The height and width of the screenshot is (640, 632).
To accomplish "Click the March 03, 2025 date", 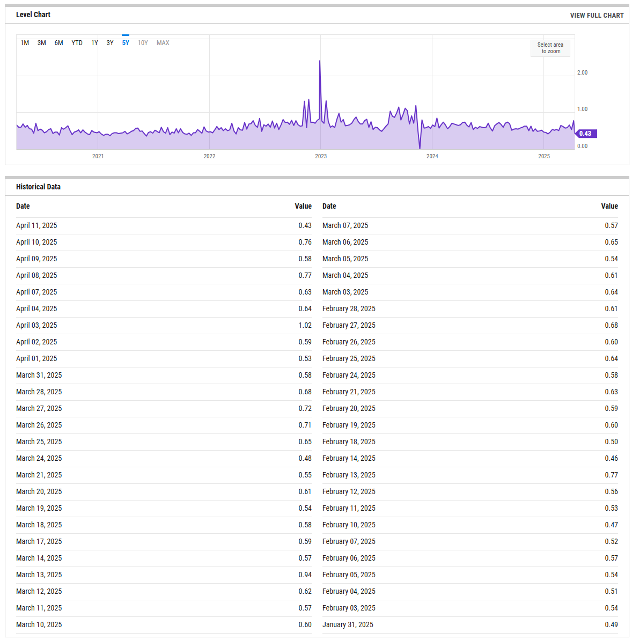I will pyautogui.click(x=345, y=292).
